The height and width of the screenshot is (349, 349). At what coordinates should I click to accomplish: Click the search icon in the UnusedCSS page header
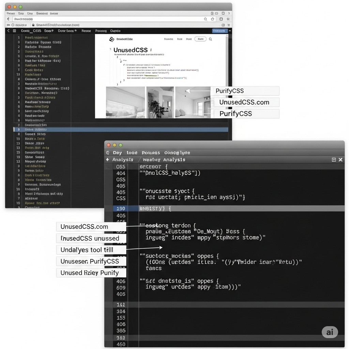click(x=210, y=39)
